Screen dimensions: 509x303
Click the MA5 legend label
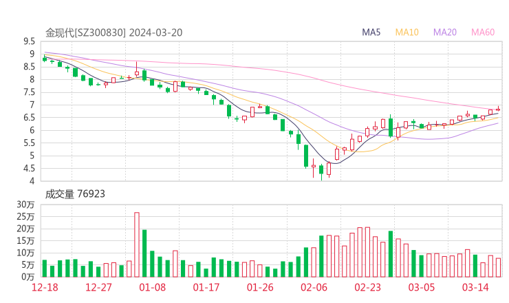(x=371, y=32)
